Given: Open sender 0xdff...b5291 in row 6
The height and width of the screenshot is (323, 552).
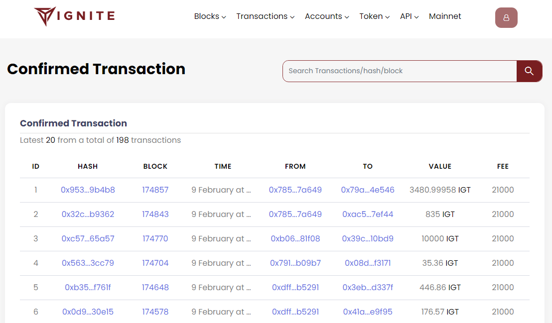Looking at the screenshot, I should tap(295, 312).
